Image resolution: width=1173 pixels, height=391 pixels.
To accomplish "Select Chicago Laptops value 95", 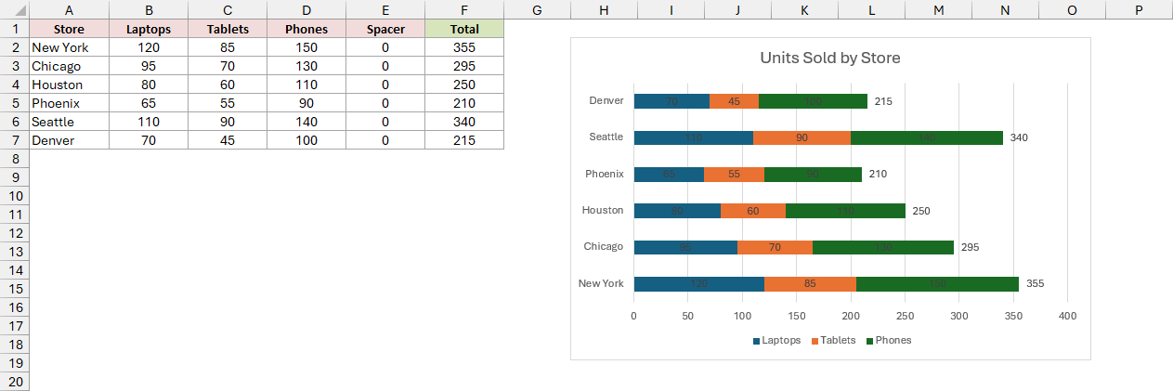I will tap(149, 66).
